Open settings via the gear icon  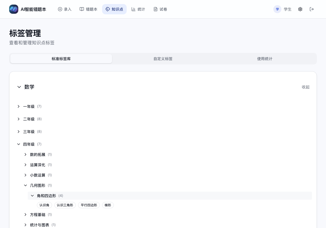300,9
